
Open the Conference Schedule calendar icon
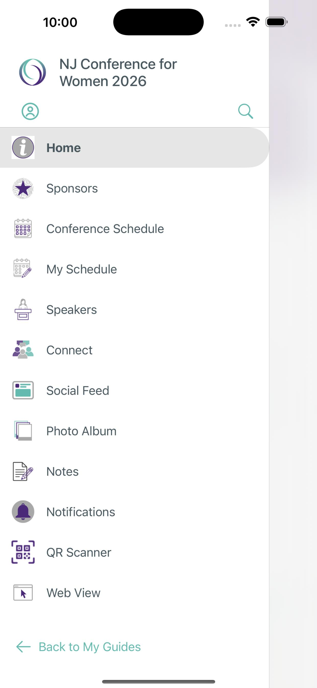click(23, 229)
